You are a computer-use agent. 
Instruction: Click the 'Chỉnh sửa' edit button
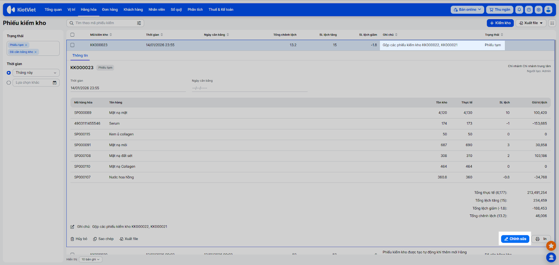coord(515,239)
